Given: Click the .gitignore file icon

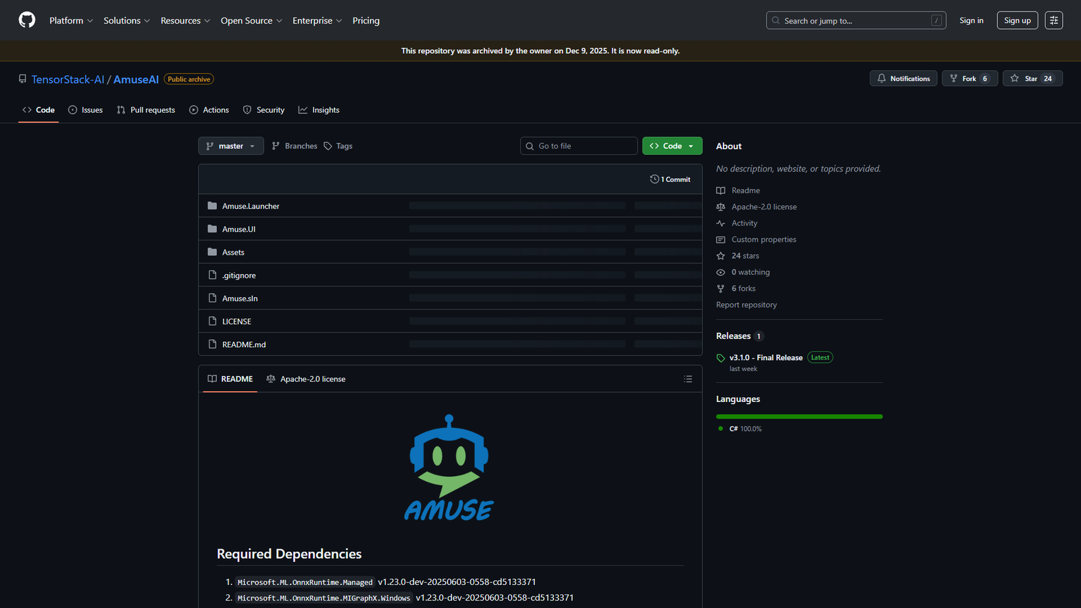Looking at the screenshot, I should [212, 275].
